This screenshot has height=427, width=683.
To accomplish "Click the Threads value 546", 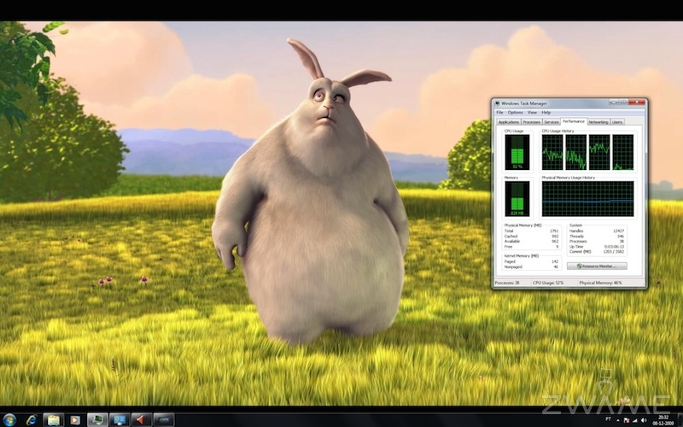I will pos(621,237).
